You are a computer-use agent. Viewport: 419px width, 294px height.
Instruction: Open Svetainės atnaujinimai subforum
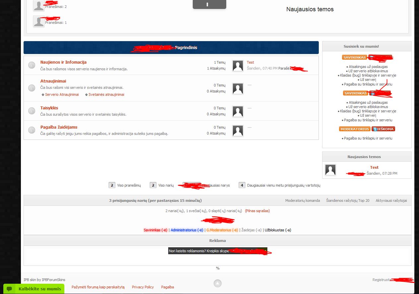point(106,94)
